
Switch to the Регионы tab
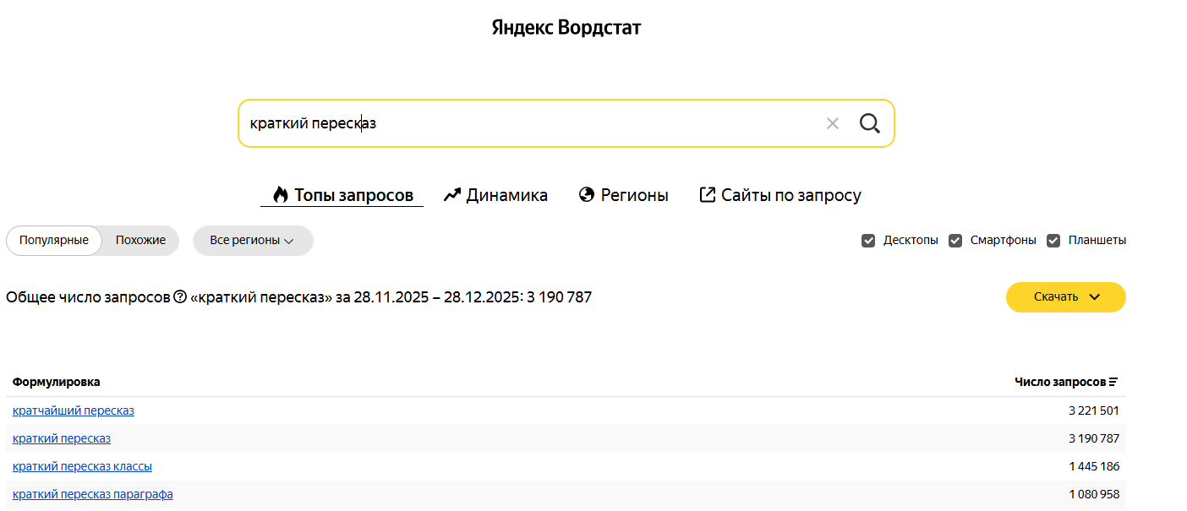tap(623, 195)
